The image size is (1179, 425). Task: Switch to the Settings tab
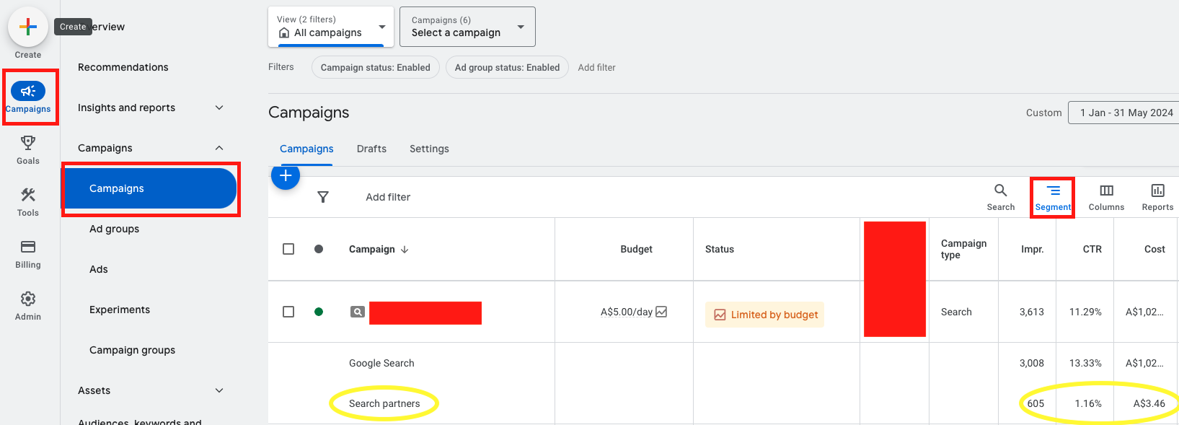(x=429, y=149)
